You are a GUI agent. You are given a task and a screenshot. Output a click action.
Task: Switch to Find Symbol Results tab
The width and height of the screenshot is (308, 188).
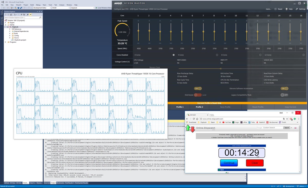81,183
